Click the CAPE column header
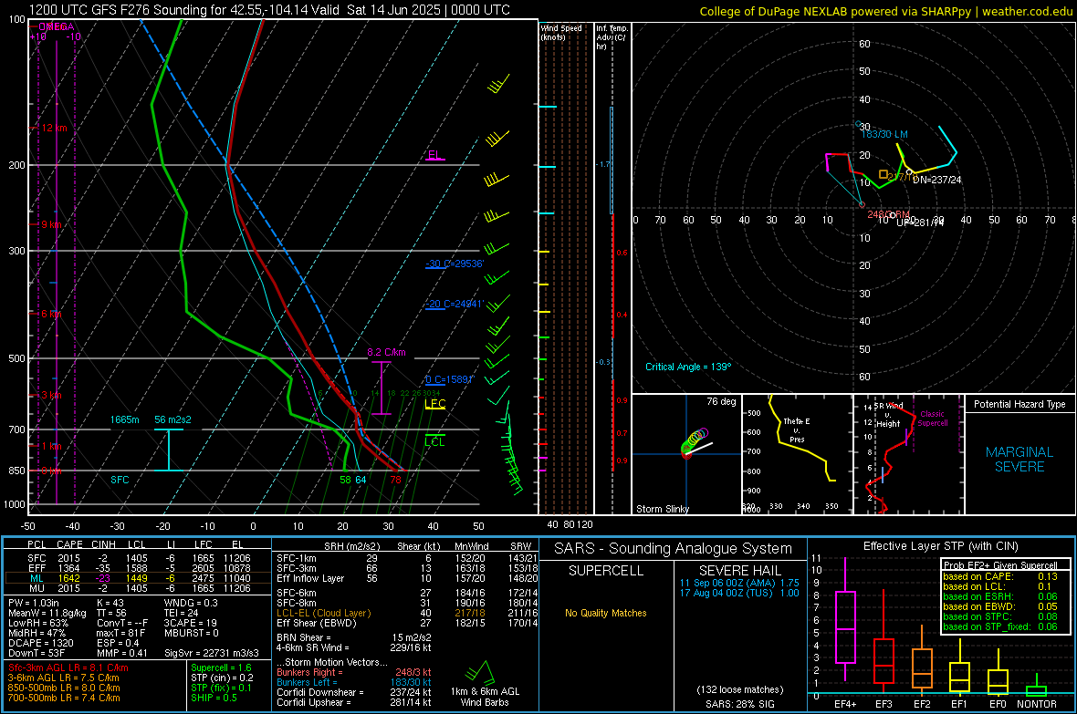The width and height of the screenshot is (1077, 714). coord(69,544)
